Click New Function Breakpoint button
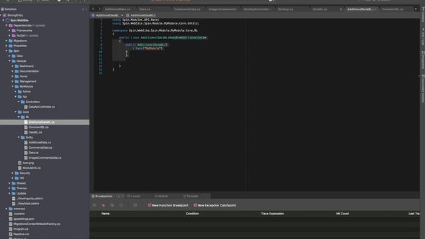The width and height of the screenshot is (425, 239). pyautogui.click(x=168, y=205)
